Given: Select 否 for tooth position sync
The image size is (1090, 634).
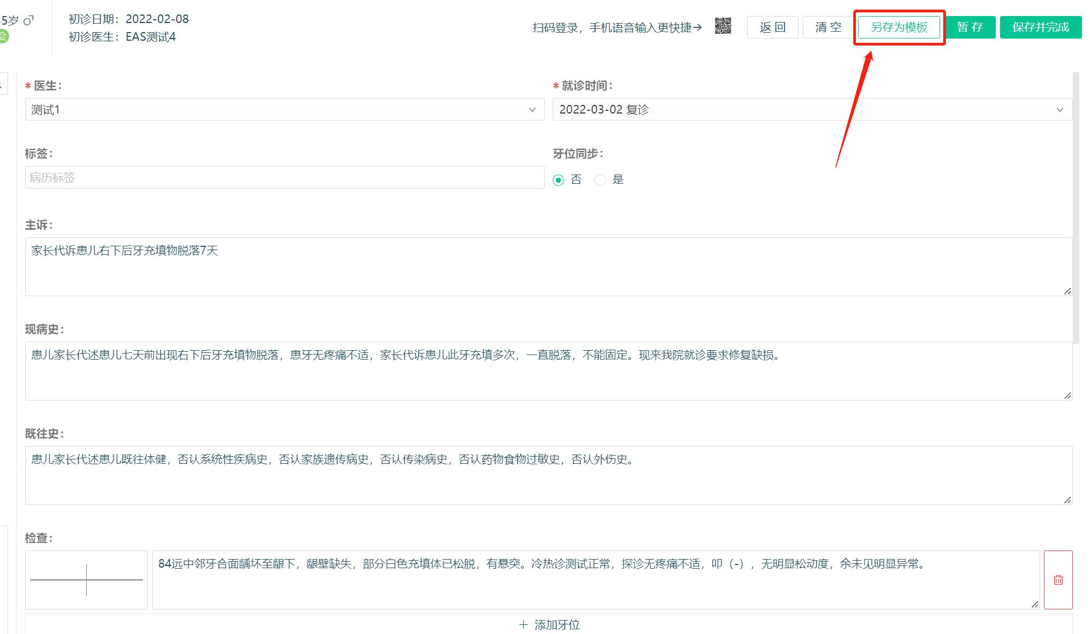Looking at the screenshot, I should (559, 180).
